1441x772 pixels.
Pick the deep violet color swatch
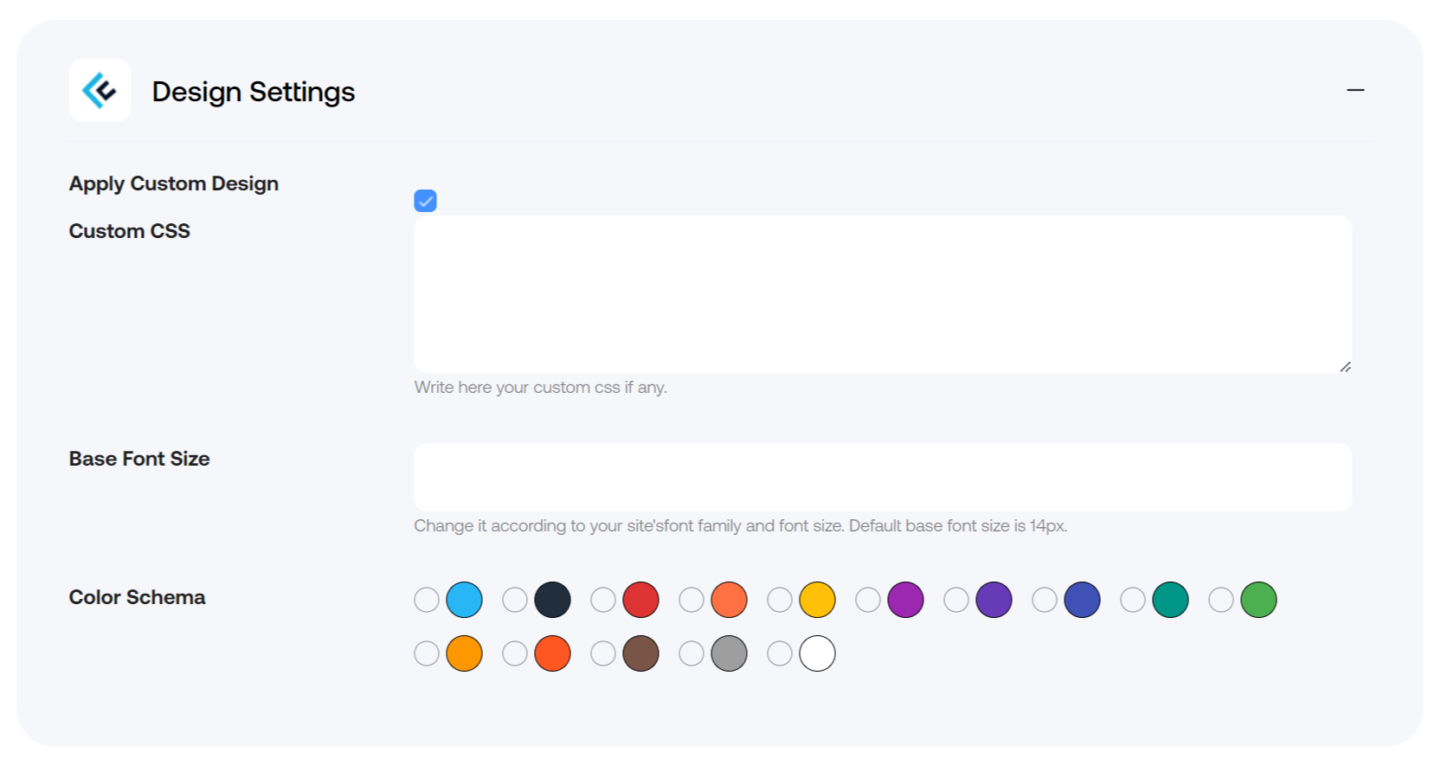coord(994,600)
